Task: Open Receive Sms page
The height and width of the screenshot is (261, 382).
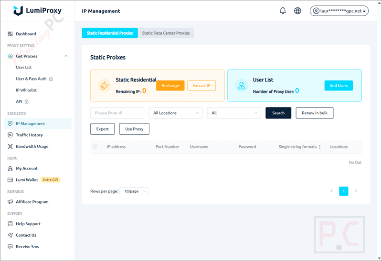Action: (x=27, y=246)
